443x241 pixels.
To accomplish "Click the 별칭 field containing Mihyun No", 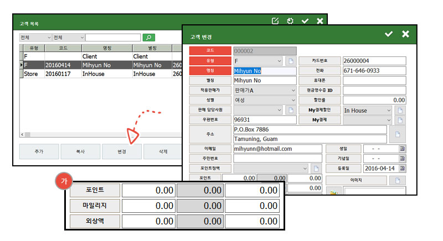I will coord(265,81).
